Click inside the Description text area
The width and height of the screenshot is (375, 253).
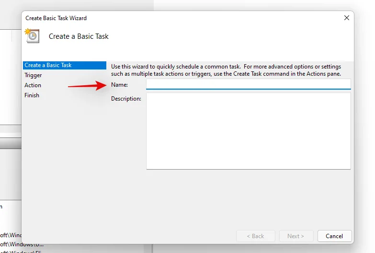pos(248,131)
